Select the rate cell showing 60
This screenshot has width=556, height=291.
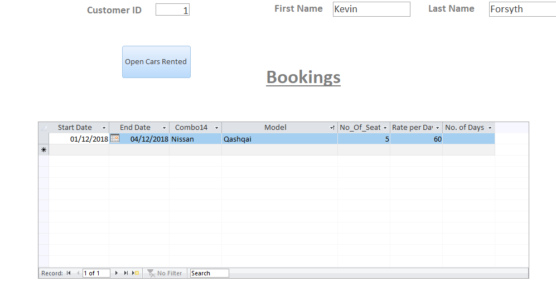416,139
